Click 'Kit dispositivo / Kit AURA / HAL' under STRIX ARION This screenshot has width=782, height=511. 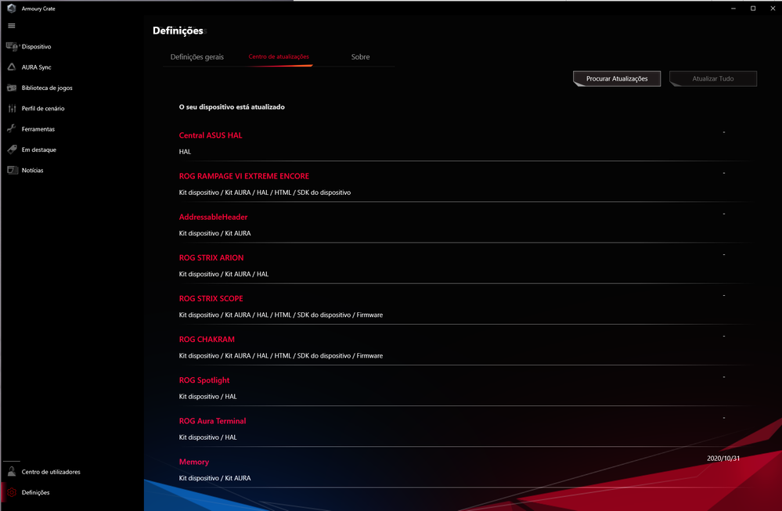(223, 274)
